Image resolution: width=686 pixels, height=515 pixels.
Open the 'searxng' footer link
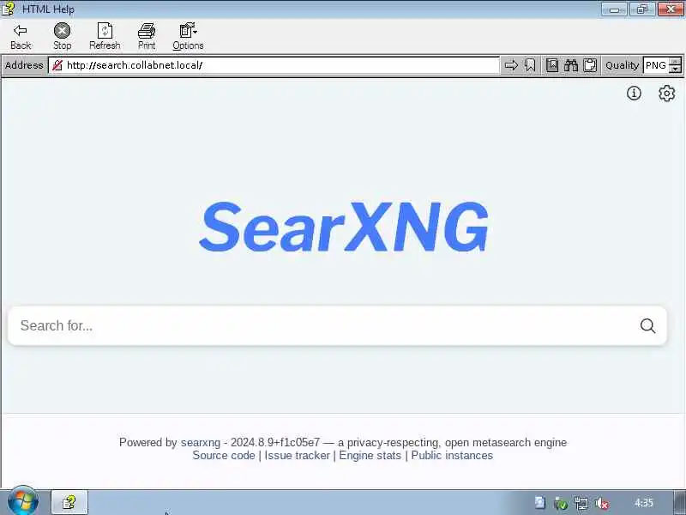201,442
